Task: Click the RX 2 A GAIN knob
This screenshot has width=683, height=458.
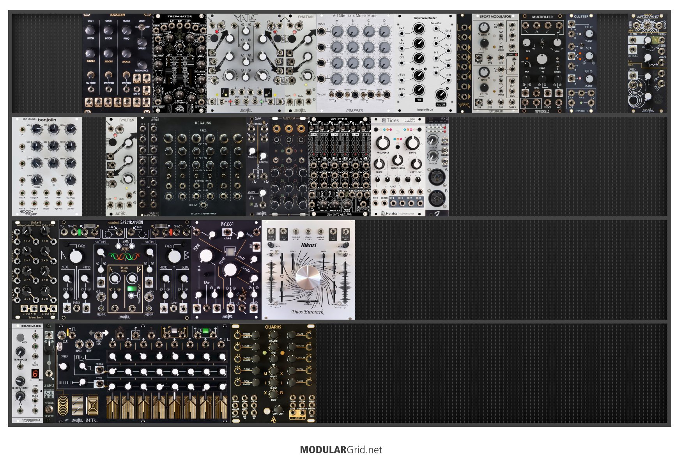Action: 432,140
